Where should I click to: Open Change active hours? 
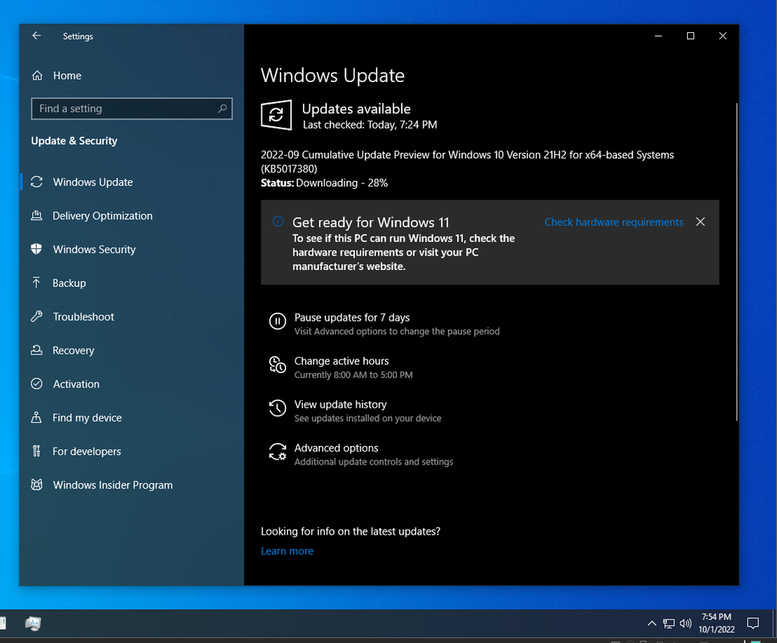[341, 361]
